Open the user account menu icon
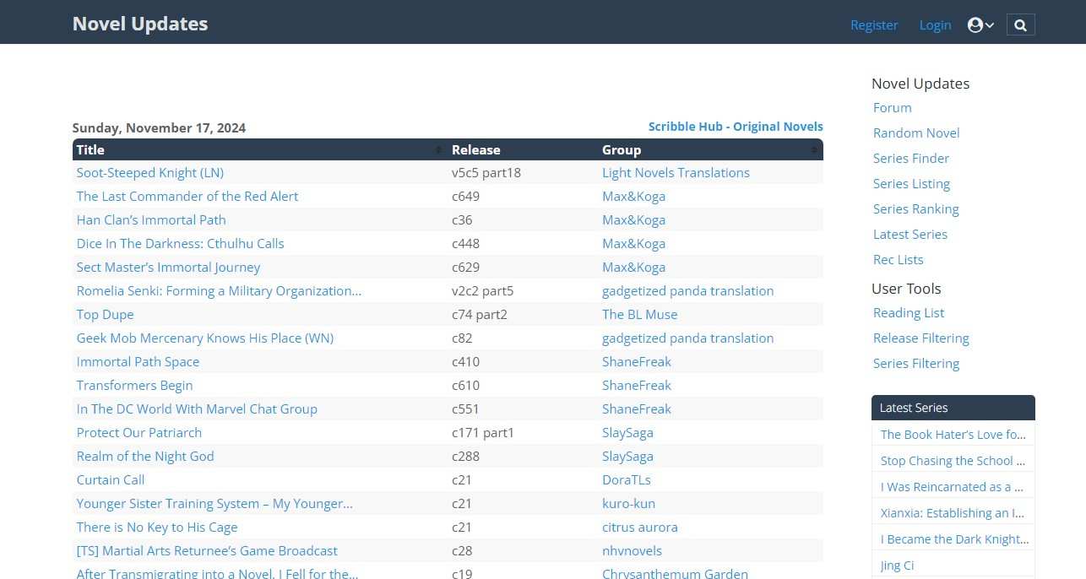The image size is (1086, 579). click(x=980, y=25)
